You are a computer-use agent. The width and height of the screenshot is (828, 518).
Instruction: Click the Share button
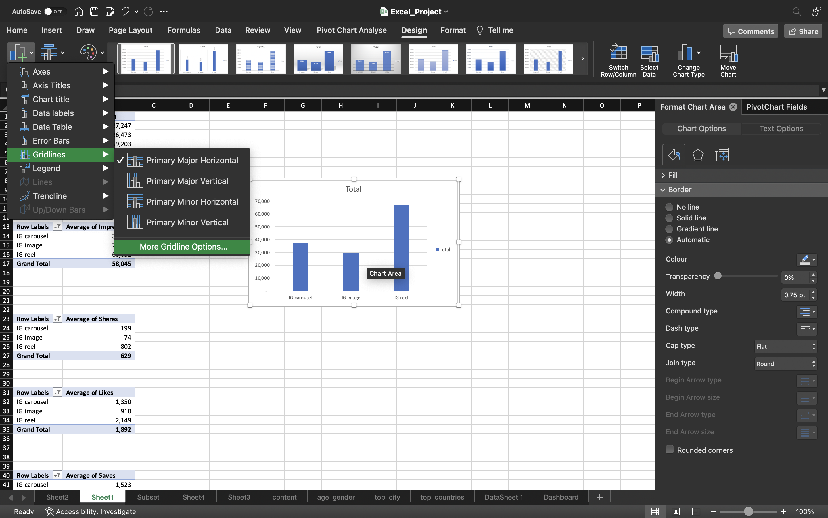[x=803, y=31]
